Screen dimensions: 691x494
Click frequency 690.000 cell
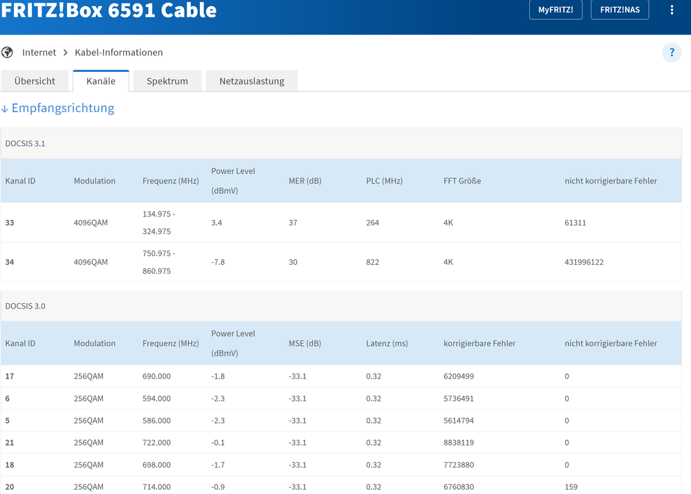(156, 376)
